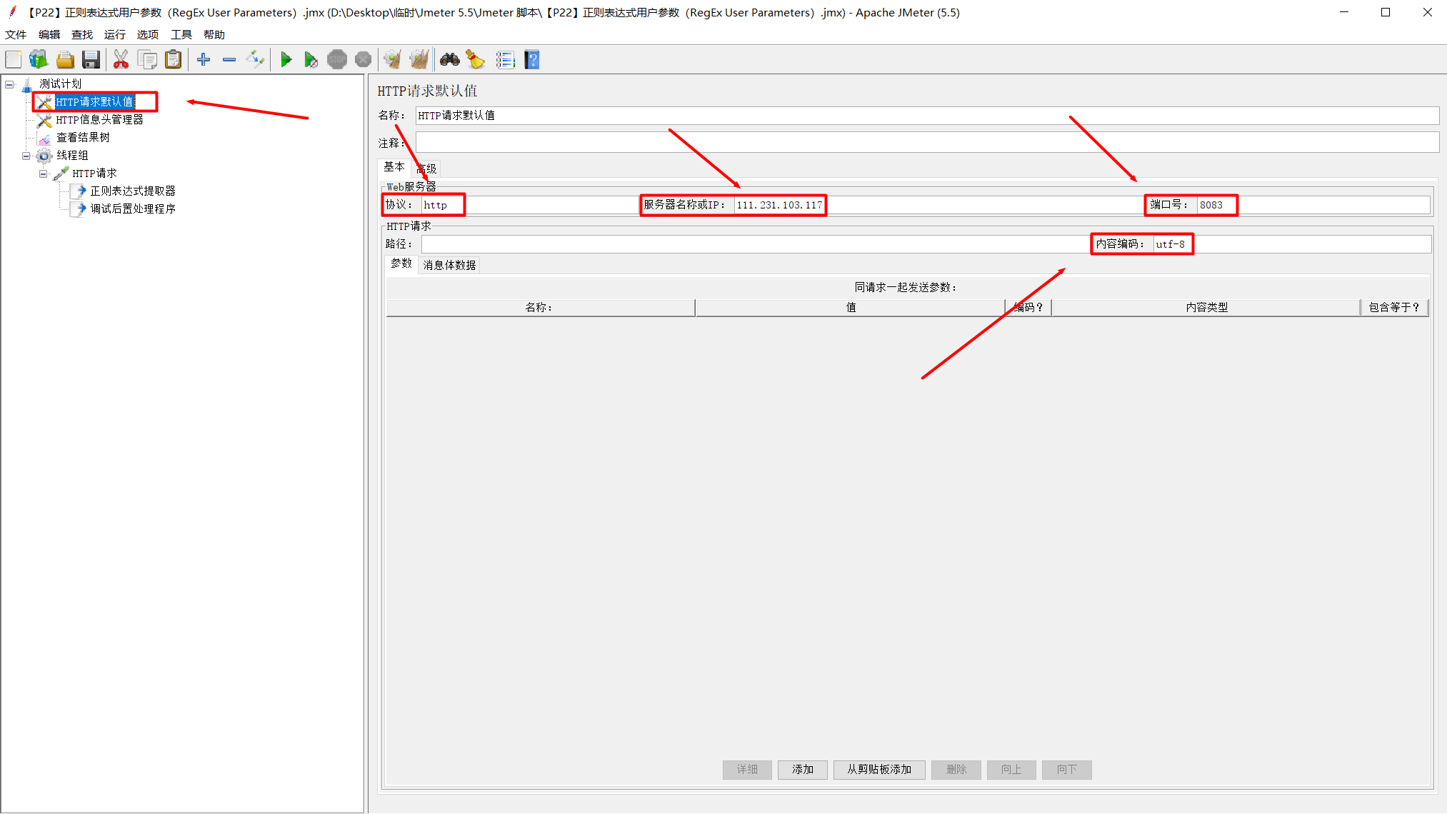Select HTTP信息头管理器 tree node
1447x814 pixels.
coord(99,120)
